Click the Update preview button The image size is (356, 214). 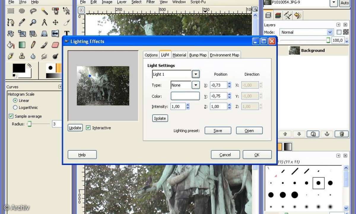(x=75, y=128)
